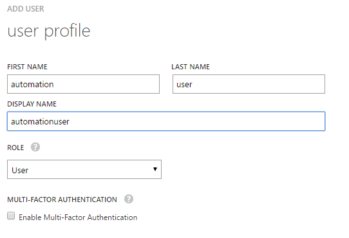Place cursor on 'automationuser' text

click(x=41, y=121)
